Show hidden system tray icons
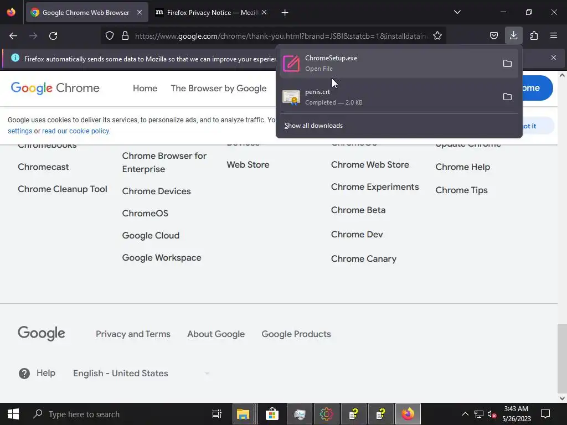Screen dimensions: 567x425 point(465,414)
